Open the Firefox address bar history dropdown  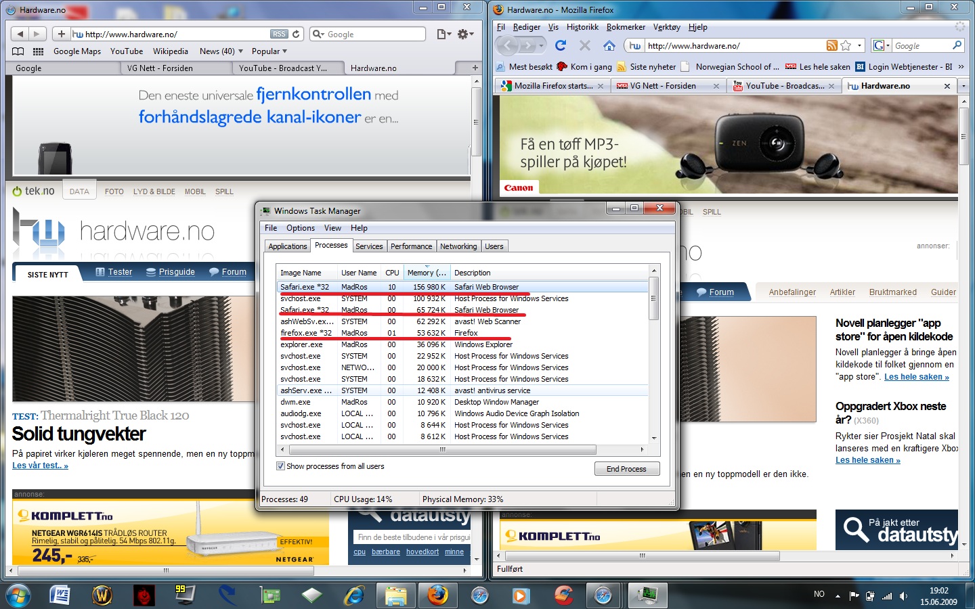pos(860,45)
